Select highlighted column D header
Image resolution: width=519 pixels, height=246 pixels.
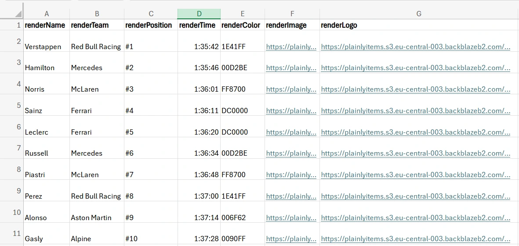click(199, 14)
